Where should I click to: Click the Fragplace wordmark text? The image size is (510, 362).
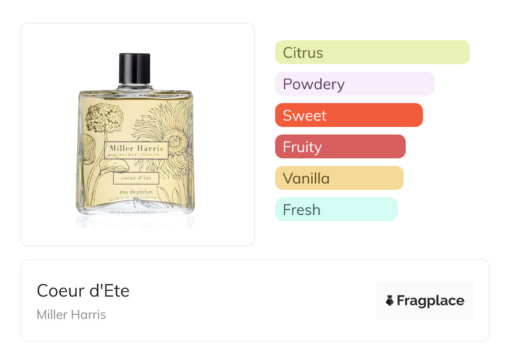(430, 300)
